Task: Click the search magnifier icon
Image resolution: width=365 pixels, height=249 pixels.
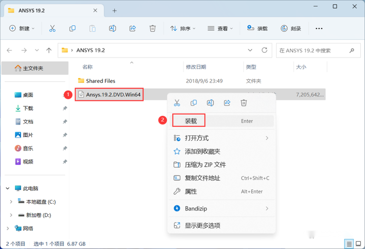Action: [352, 50]
